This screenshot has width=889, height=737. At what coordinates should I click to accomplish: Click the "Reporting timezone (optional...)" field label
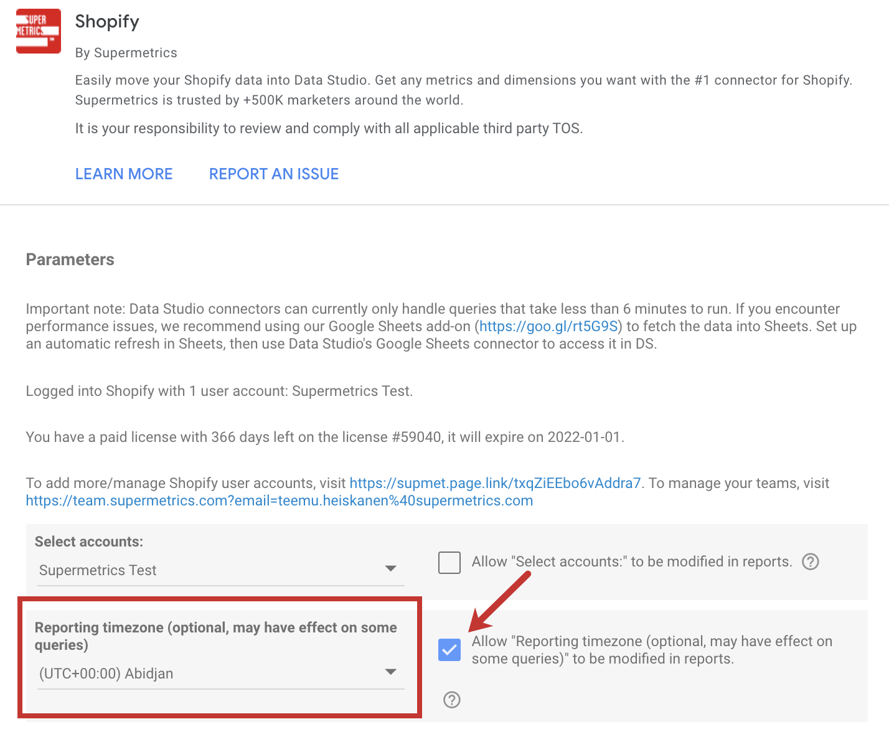[216, 636]
